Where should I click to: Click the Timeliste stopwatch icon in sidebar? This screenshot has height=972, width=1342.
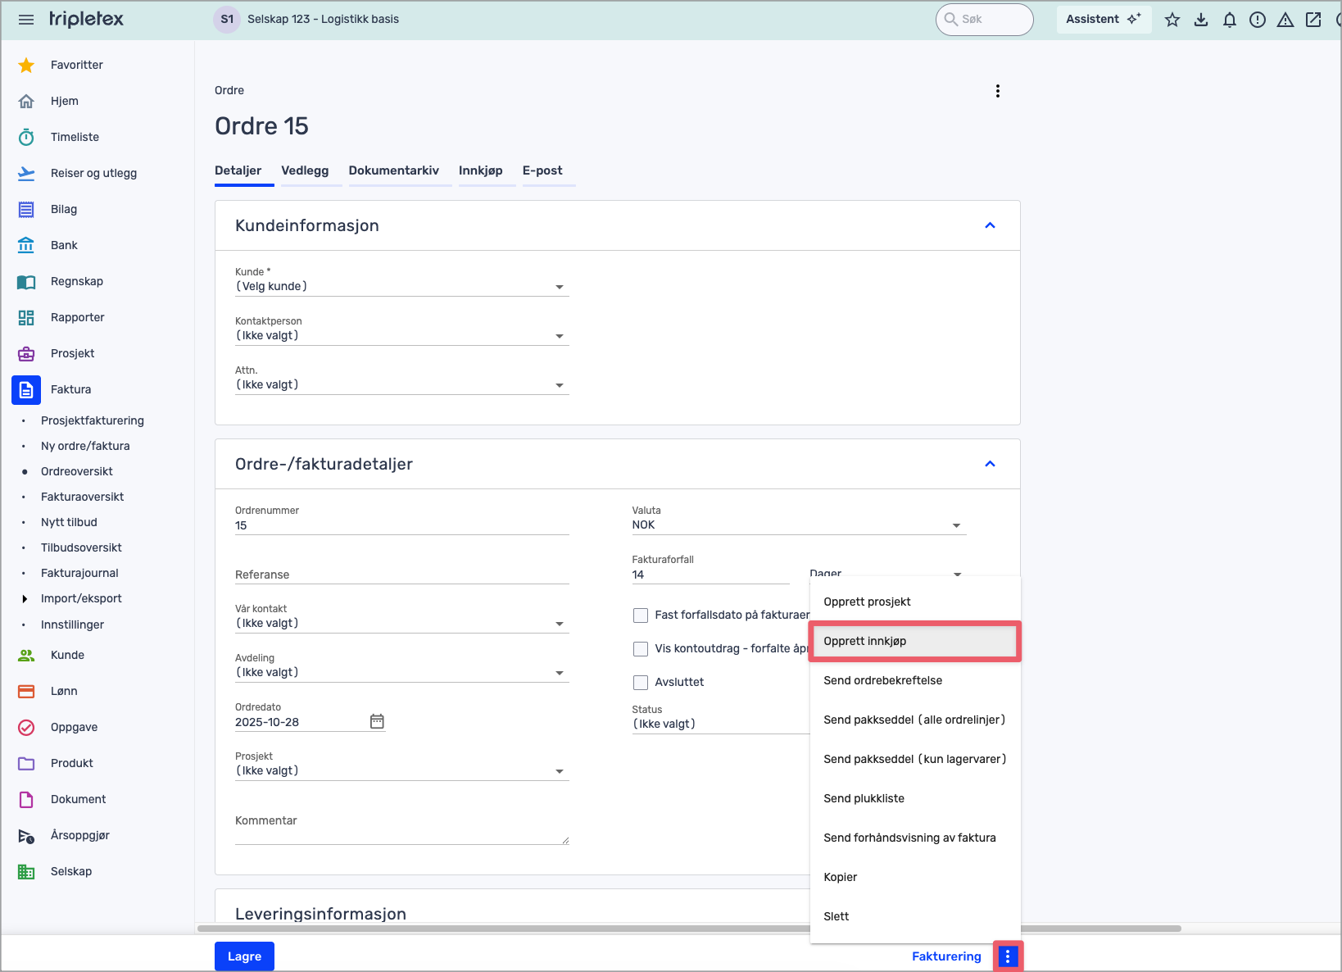point(26,137)
